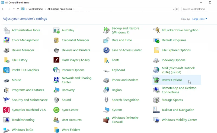Open the Security and Maintenance link
The width and height of the screenshot is (217, 133).
pos(30,100)
